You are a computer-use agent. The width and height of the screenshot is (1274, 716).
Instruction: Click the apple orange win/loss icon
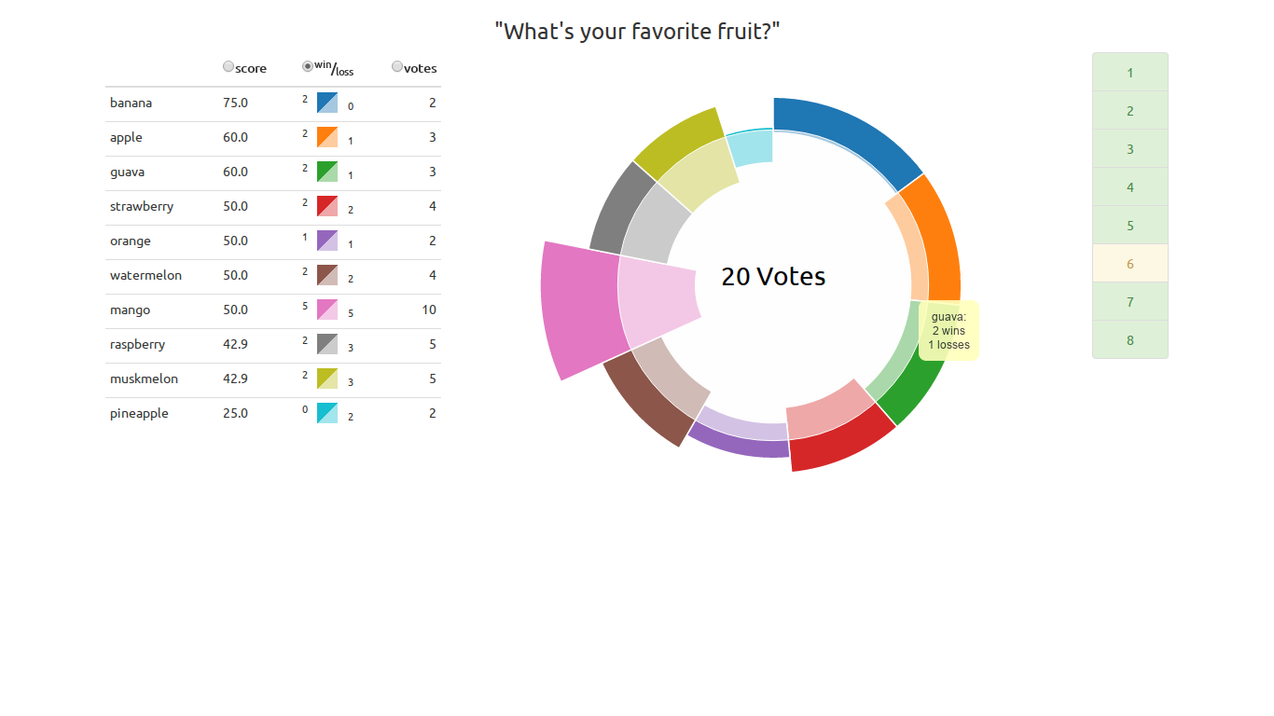point(326,137)
